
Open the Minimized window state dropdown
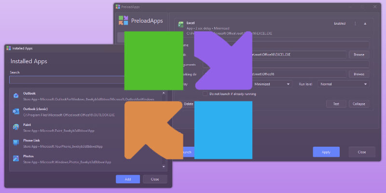(x=272, y=84)
